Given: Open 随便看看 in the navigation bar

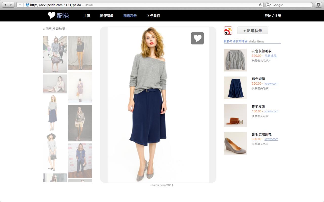Looking at the screenshot, I should [107, 16].
